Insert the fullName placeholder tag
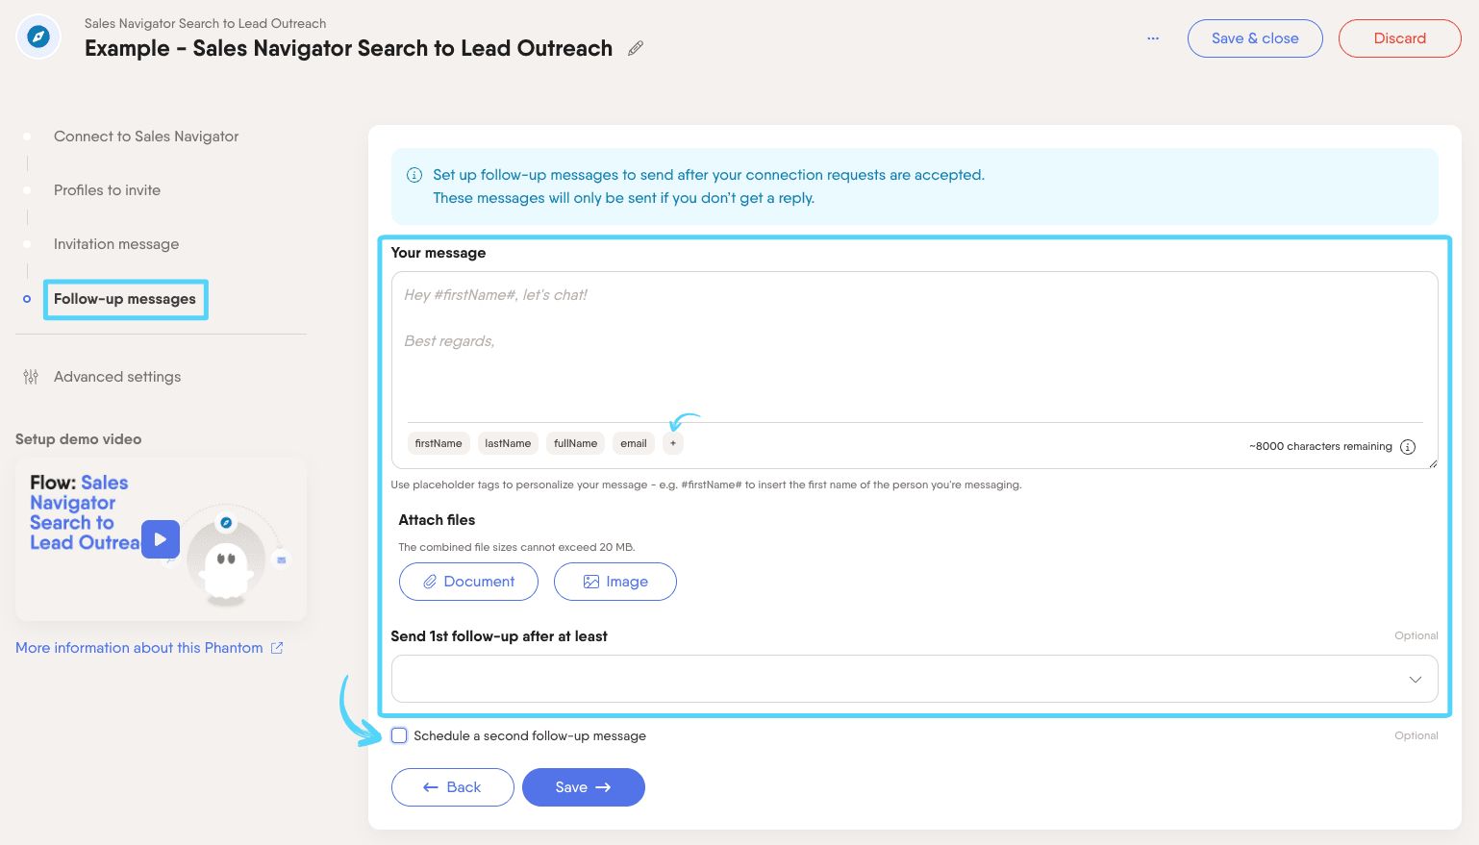Screen dimensions: 1479x845 click(x=575, y=443)
